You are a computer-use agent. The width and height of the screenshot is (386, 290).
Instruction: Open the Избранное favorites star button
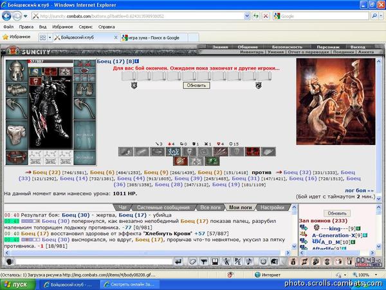pos(17,37)
